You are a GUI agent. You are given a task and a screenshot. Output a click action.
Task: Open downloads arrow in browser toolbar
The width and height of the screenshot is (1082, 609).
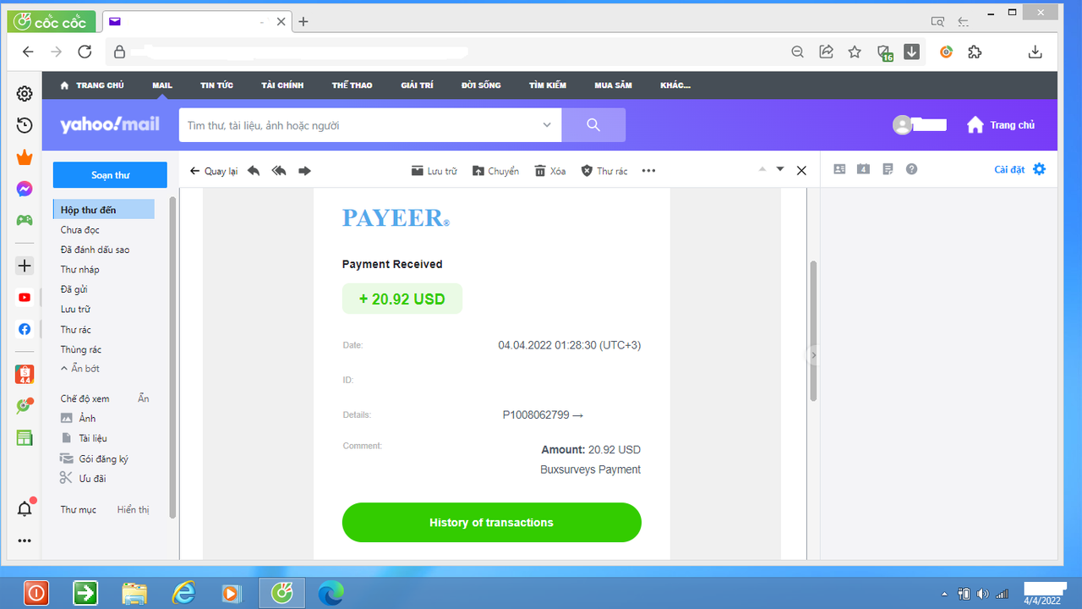coord(1035,52)
